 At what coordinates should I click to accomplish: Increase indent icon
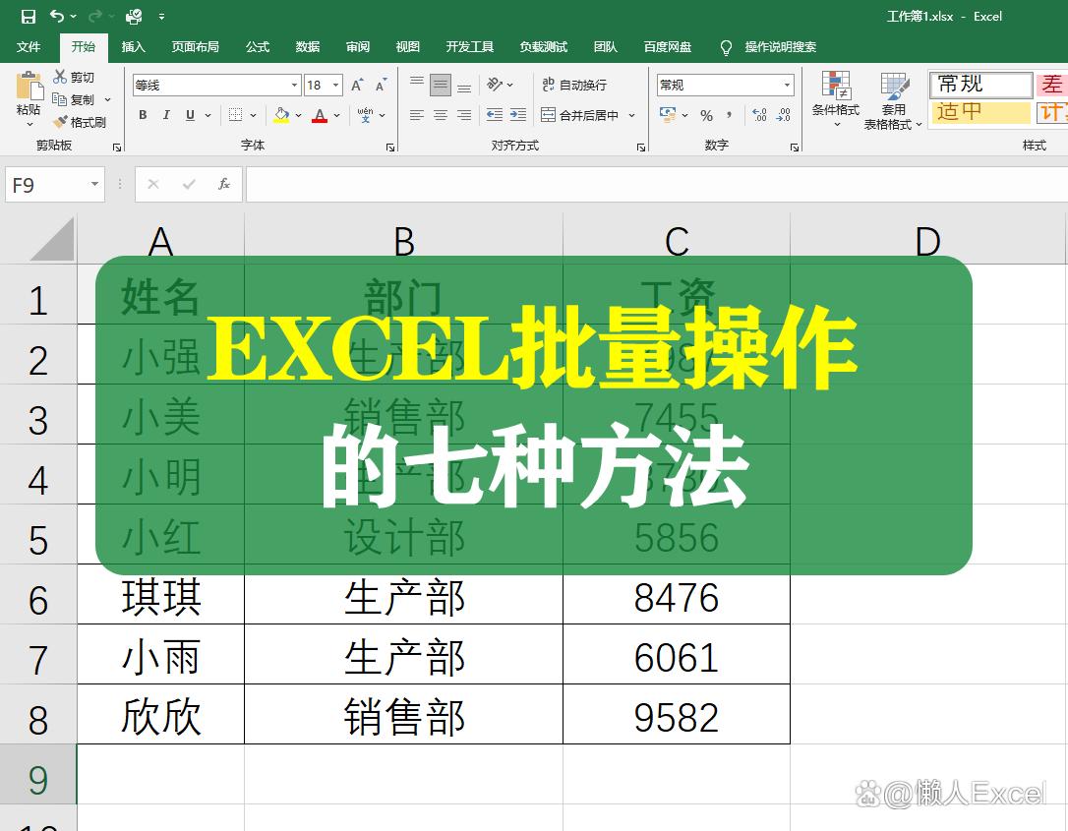point(518,115)
